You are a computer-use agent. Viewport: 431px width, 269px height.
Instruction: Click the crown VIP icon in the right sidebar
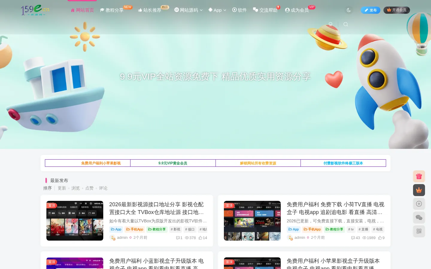point(419,190)
